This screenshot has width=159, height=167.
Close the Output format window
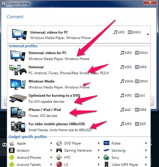[x=150, y=2]
